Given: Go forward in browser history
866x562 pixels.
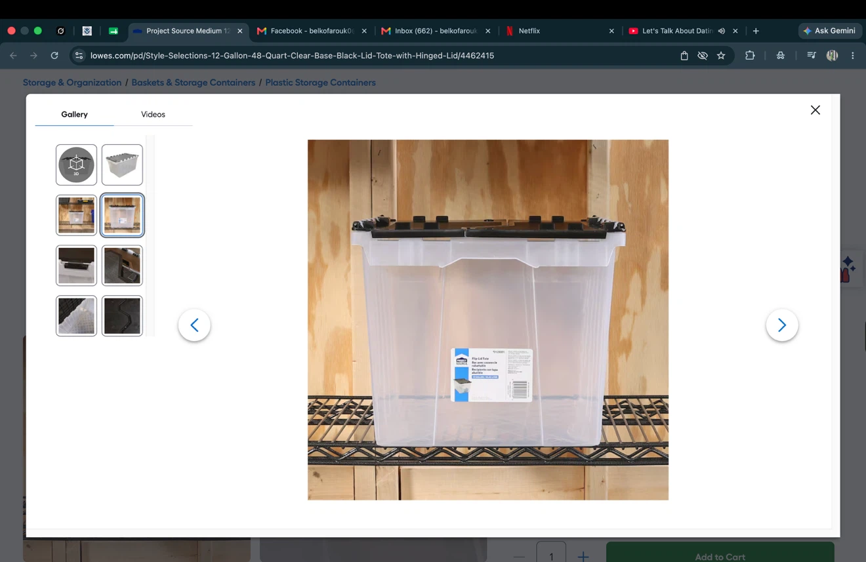Looking at the screenshot, I should pyautogui.click(x=33, y=56).
